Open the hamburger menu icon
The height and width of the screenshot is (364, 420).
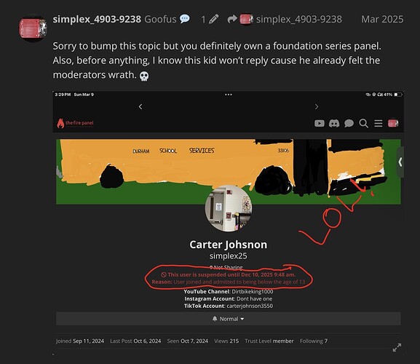(x=379, y=124)
